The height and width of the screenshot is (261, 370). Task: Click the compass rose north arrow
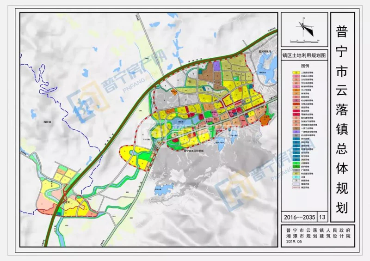pos(304,25)
